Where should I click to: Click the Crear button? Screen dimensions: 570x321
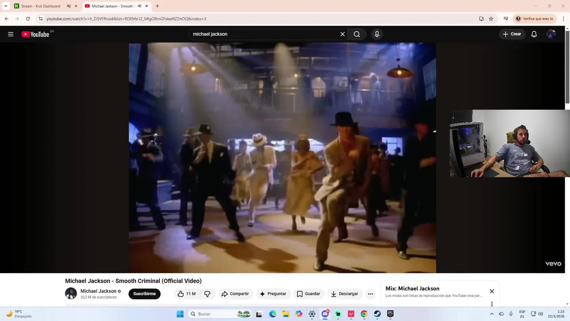pyautogui.click(x=512, y=34)
